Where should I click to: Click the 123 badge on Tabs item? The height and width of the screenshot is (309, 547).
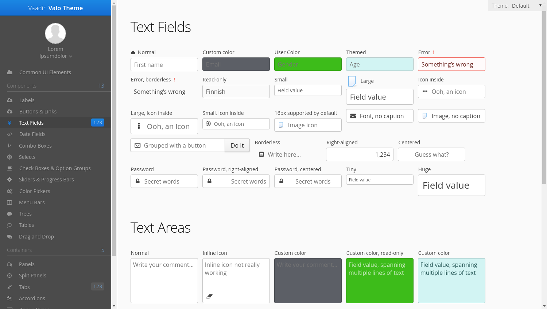[98, 286]
